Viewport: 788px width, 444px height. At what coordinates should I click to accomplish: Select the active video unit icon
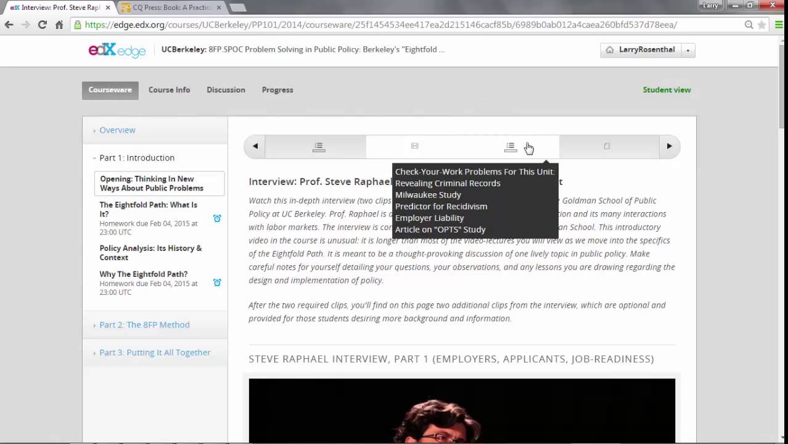tap(414, 146)
